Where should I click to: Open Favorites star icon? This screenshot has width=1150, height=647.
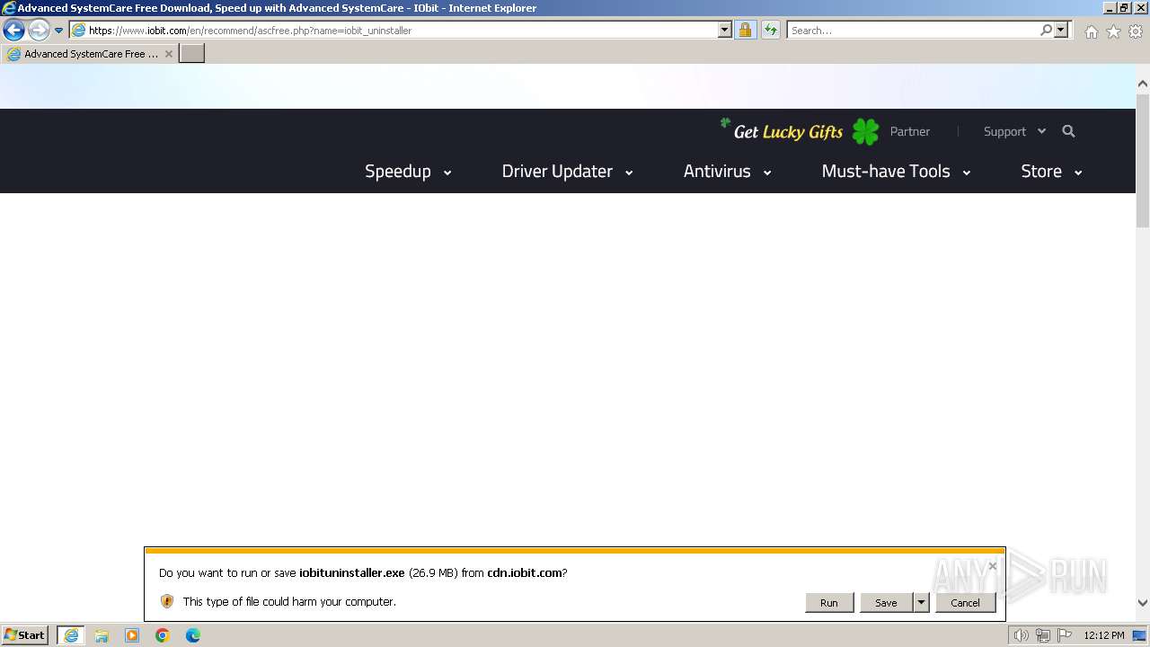click(1113, 31)
